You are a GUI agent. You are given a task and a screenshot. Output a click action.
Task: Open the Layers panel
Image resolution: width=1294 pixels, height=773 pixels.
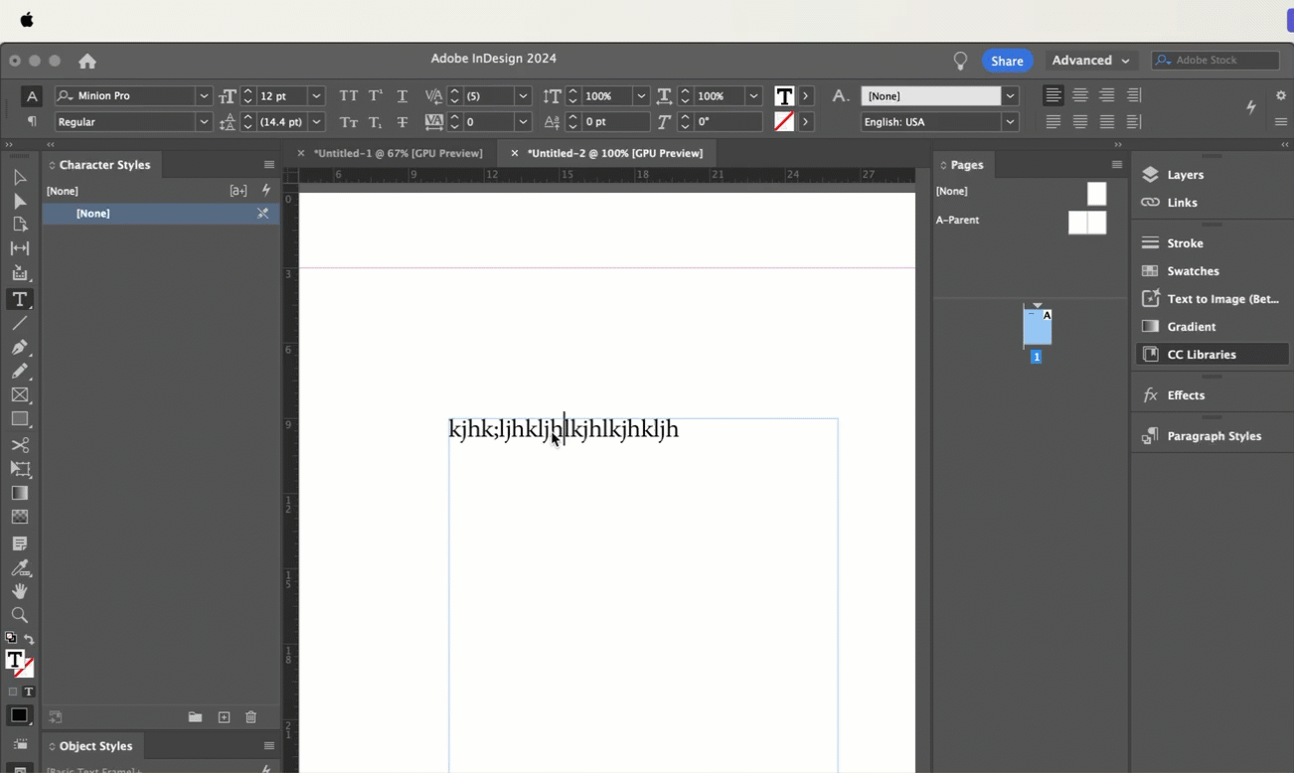(x=1185, y=175)
